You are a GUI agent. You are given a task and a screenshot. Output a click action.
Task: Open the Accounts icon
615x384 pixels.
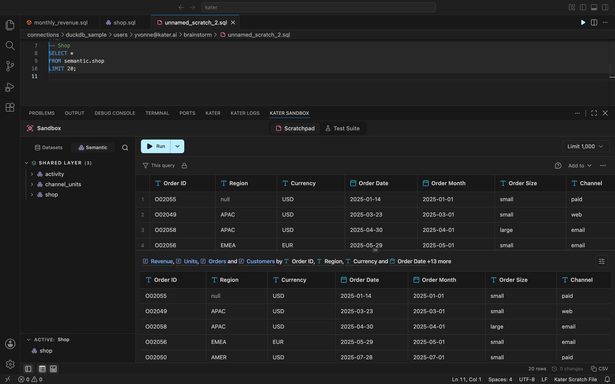10,344
